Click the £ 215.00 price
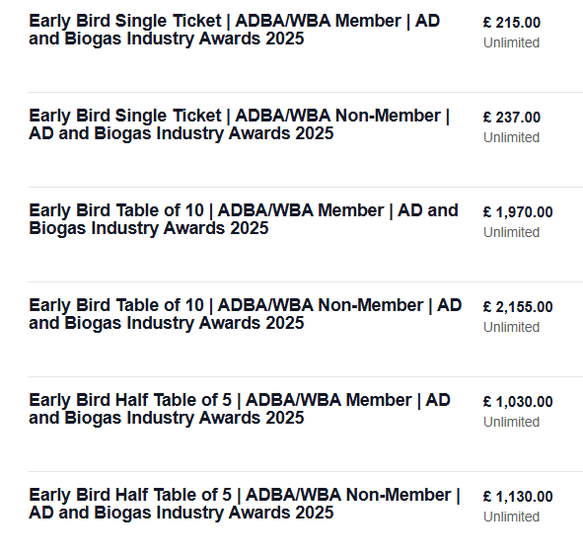The image size is (583, 558). point(512,23)
